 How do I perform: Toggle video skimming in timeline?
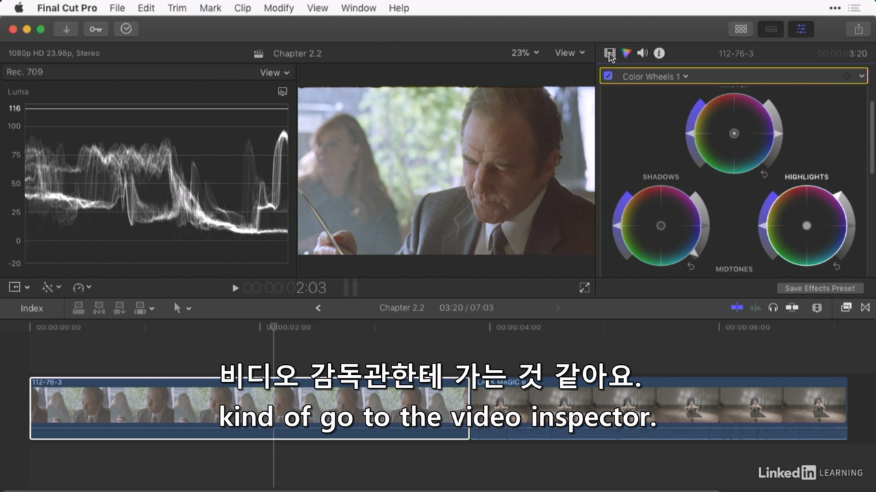(x=737, y=307)
